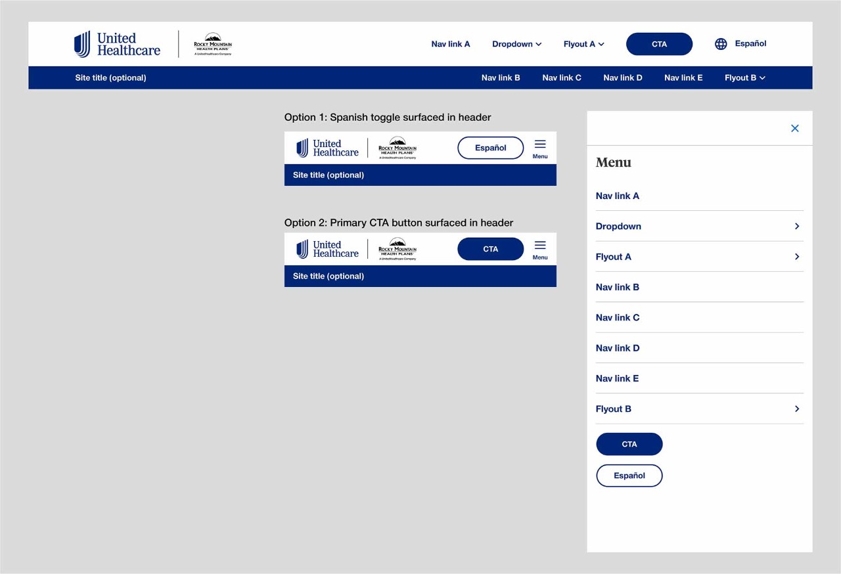Click UnitedHealthcare logo in the desktop header
The width and height of the screenshot is (841, 574).
click(118, 44)
